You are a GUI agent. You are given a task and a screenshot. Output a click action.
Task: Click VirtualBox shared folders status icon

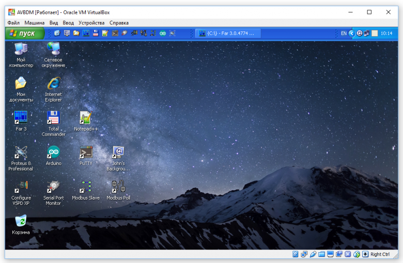coord(321,254)
